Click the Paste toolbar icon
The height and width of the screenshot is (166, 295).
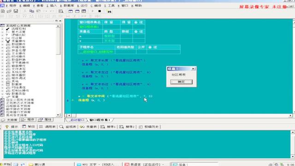point(38,11)
